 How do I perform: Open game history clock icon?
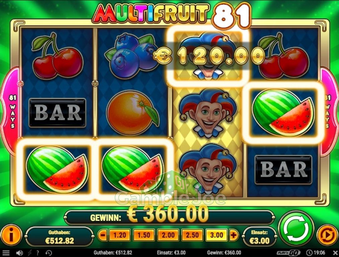49,253
